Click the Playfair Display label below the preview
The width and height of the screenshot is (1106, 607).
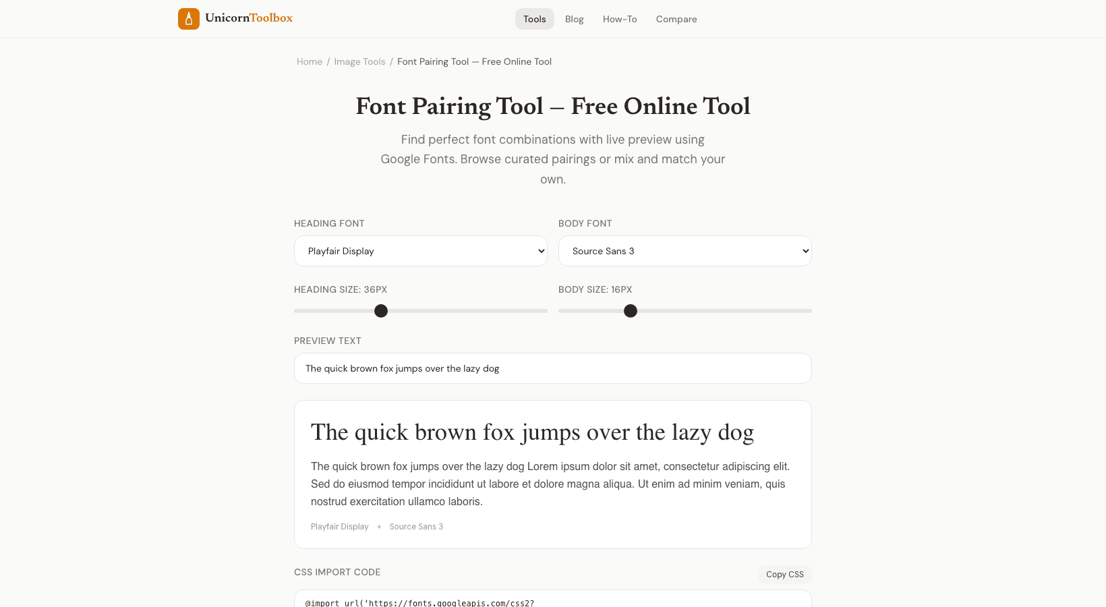(340, 527)
